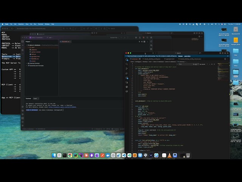This screenshot has width=242, height=182.
Task: Open the Current File run configuration dropdown
Action: click(x=115, y=38)
